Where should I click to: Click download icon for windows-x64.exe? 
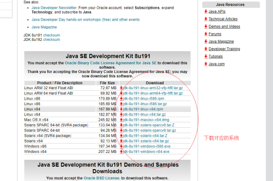point(121,151)
